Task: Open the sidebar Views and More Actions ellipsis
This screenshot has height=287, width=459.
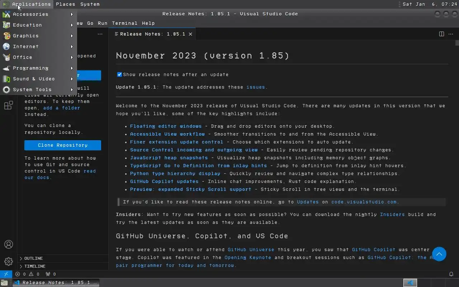Action: pyautogui.click(x=100, y=34)
